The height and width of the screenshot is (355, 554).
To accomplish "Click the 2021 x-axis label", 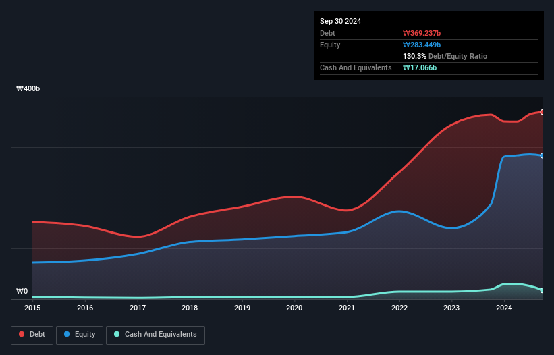I will coord(347,308).
